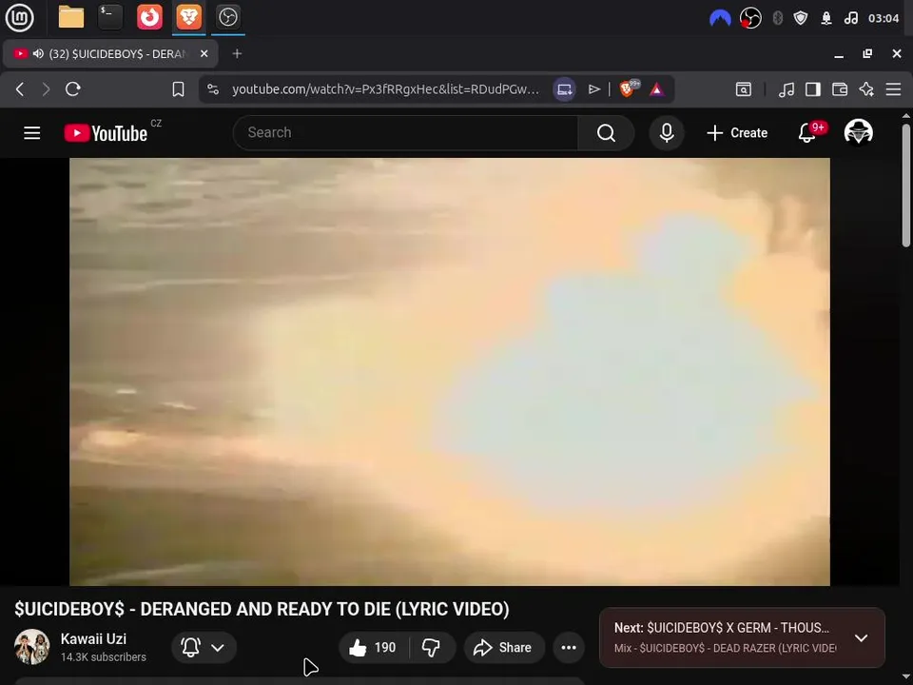The height and width of the screenshot is (685, 913).
Task: Open Leo AI assistant icon
Action: point(866,89)
